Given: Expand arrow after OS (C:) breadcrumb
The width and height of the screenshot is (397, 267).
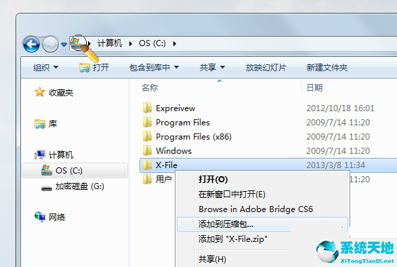Looking at the screenshot, I should click(174, 44).
